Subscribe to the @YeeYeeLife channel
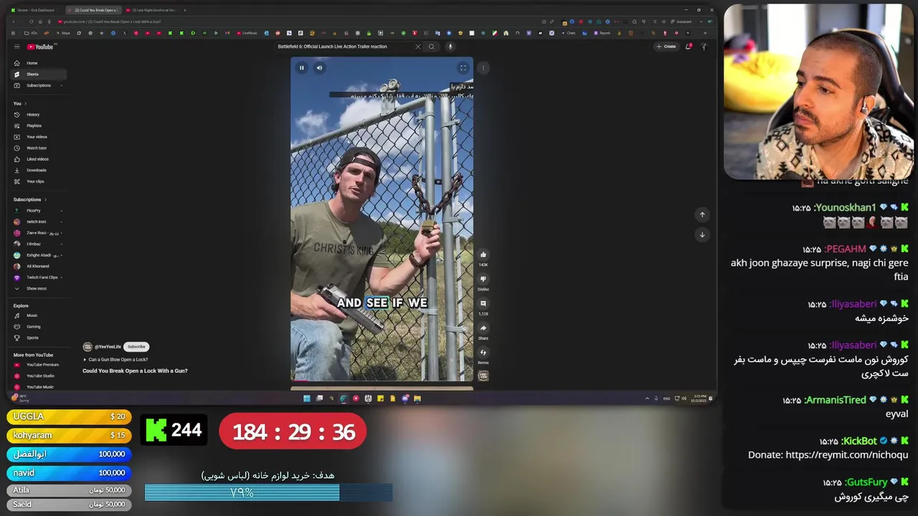The width and height of the screenshot is (918, 516). [x=136, y=347]
